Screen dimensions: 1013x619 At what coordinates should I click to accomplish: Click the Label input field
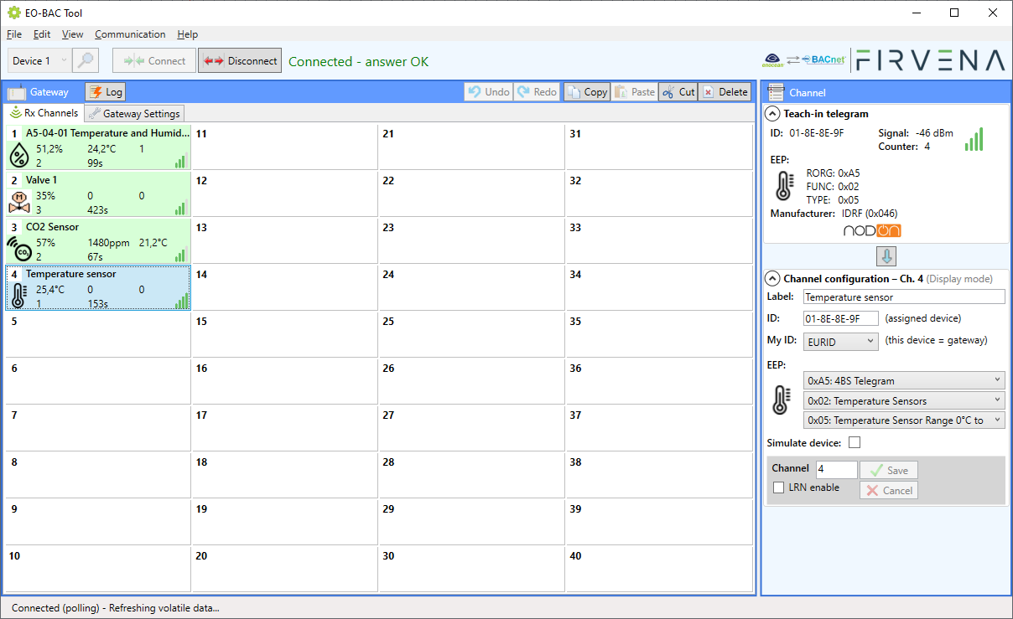pyautogui.click(x=904, y=297)
